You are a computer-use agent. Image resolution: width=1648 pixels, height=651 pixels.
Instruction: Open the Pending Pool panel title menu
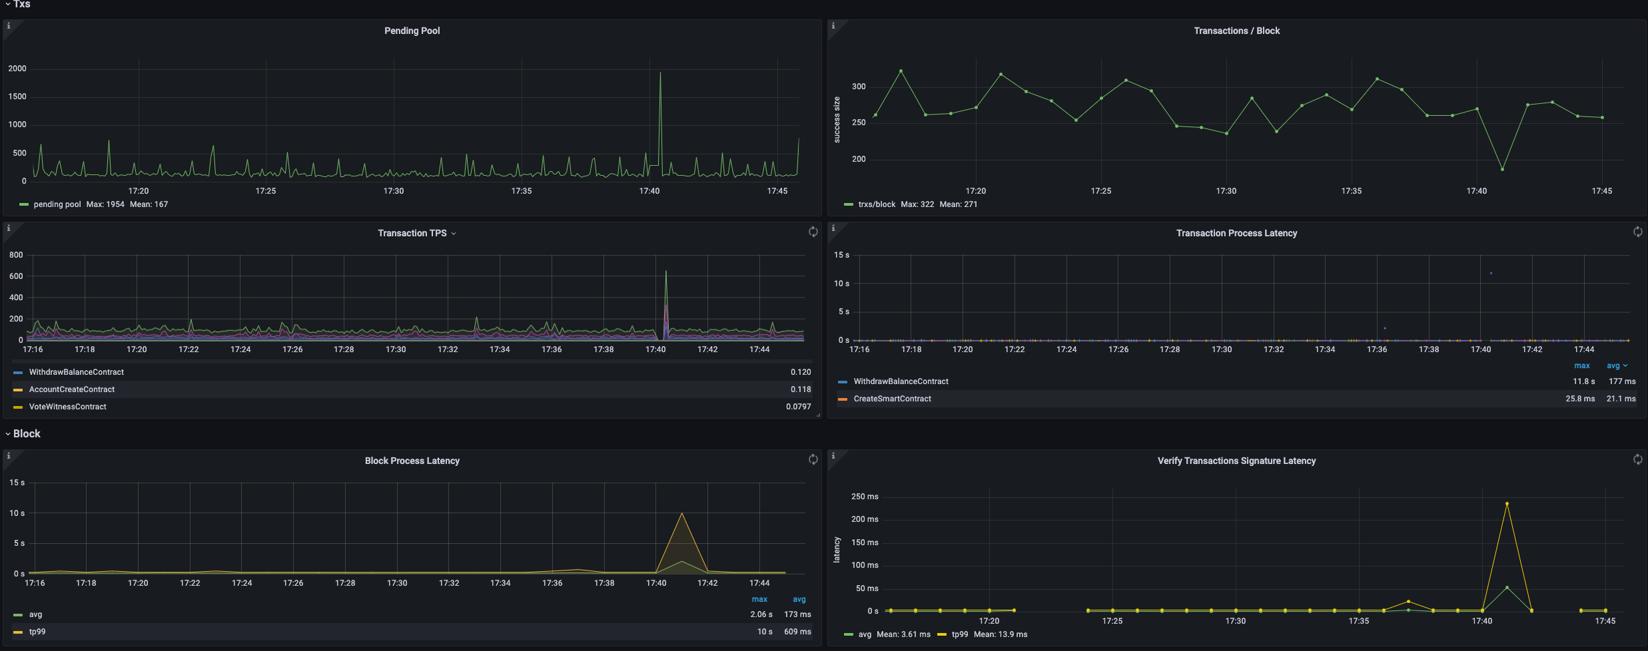pyautogui.click(x=412, y=31)
